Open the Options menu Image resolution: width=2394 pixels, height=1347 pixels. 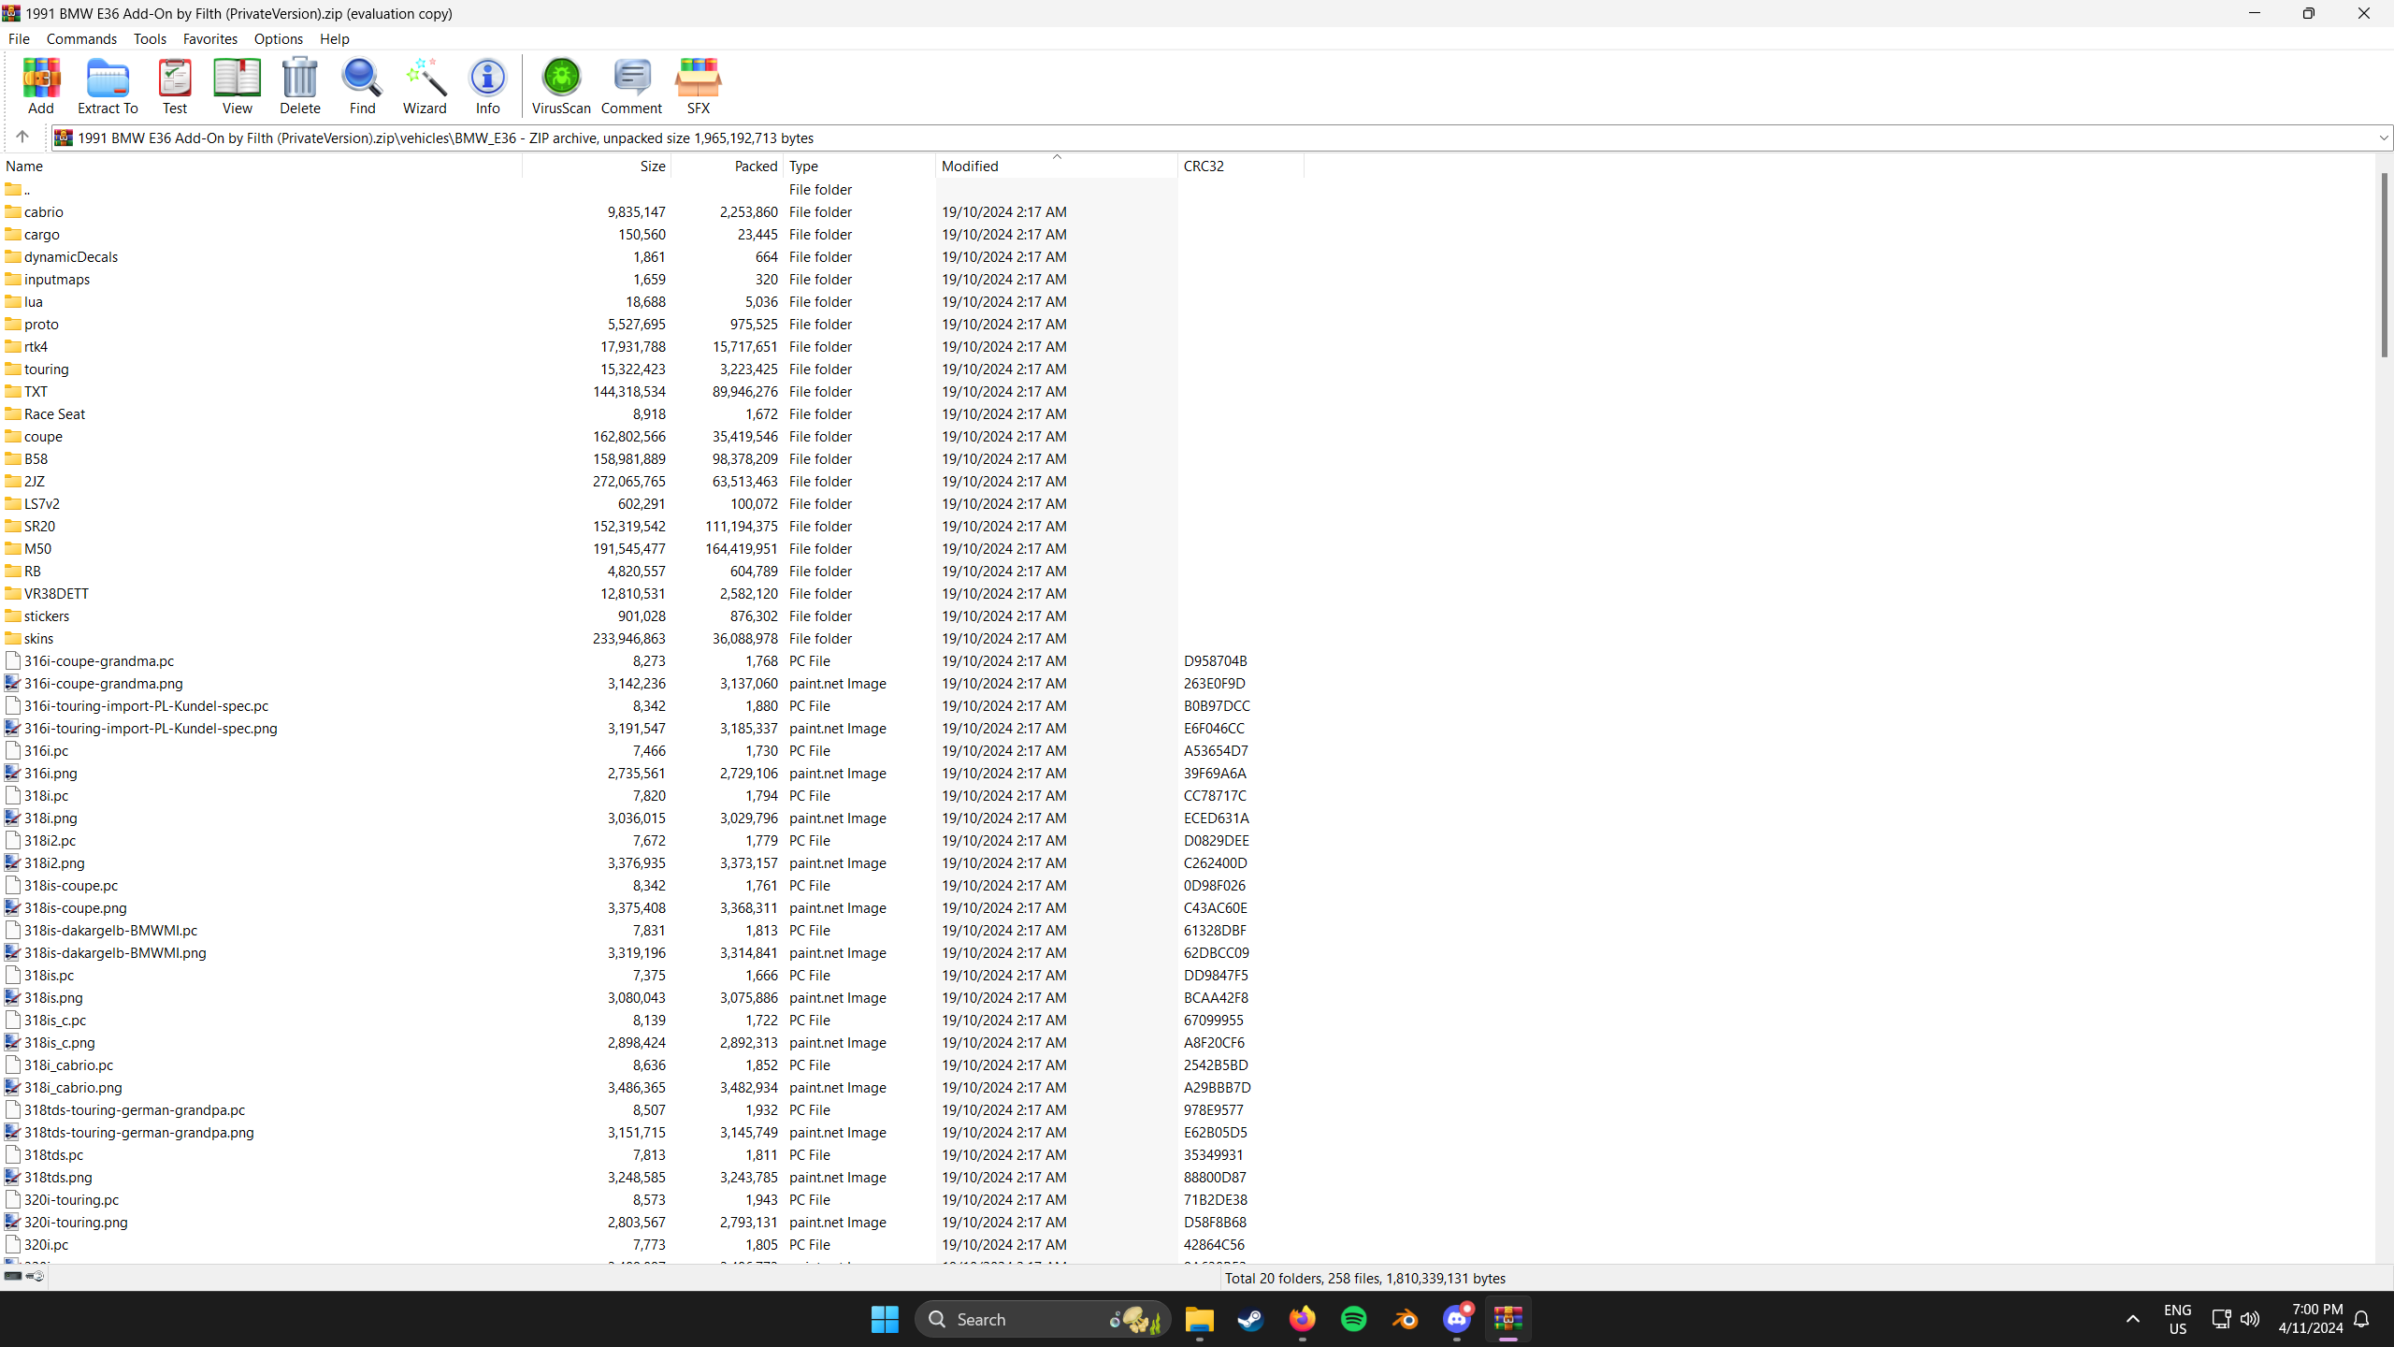(x=278, y=38)
